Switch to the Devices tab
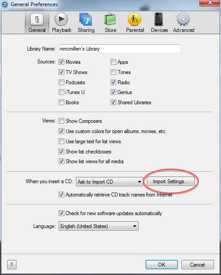The height and width of the screenshot is (275, 221). [159, 23]
